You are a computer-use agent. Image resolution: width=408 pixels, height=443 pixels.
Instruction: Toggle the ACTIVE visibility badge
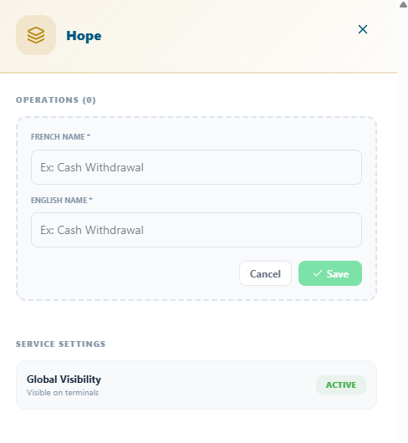(x=341, y=384)
